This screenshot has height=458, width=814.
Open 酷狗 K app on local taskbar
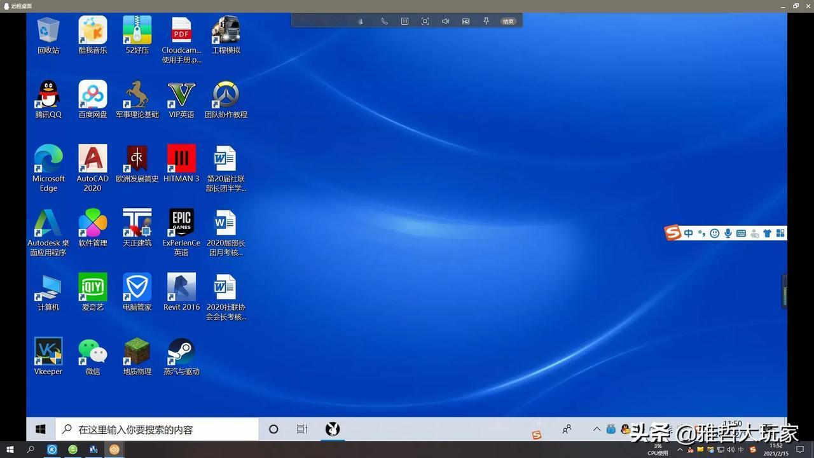(x=52, y=449)
